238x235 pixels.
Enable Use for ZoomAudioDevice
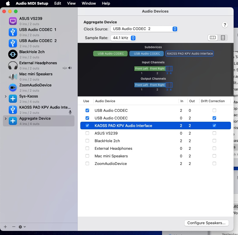pyautogui.click(x=87, y=163)
